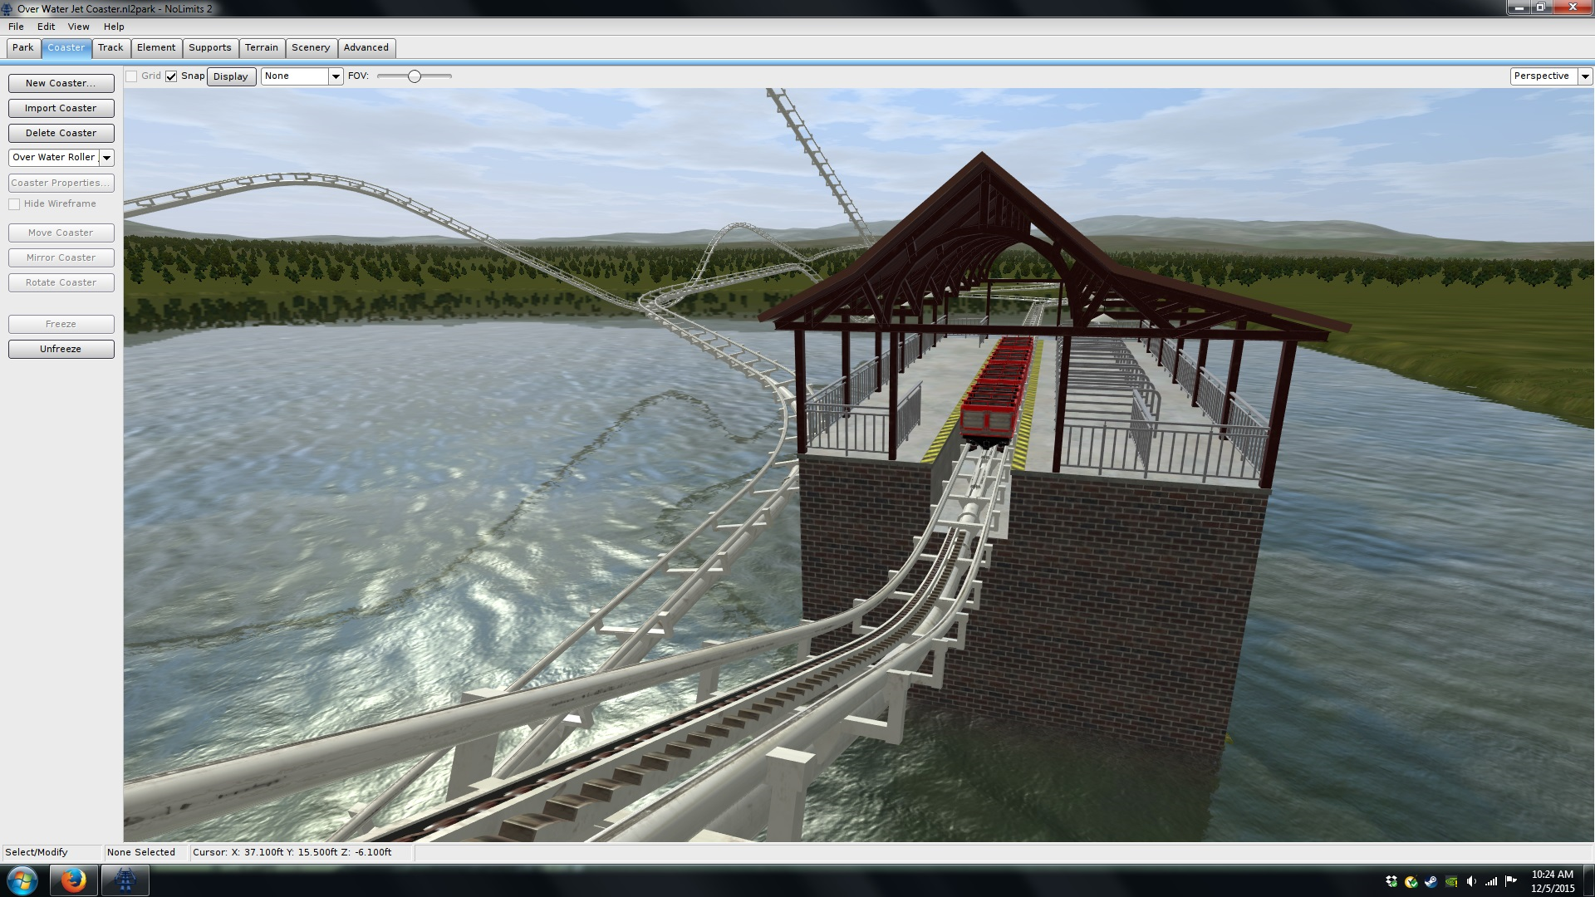Click the Steam tray icon

1431,881
